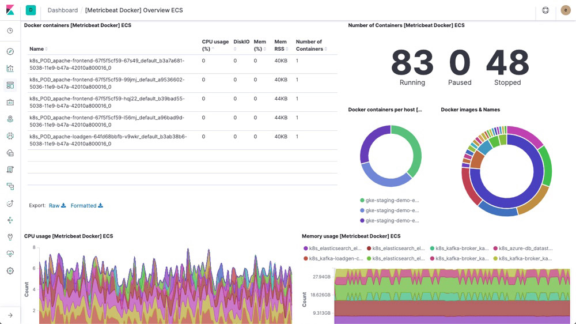
Task: Open Maps icon in sidebar
Action: coord(10,119)
